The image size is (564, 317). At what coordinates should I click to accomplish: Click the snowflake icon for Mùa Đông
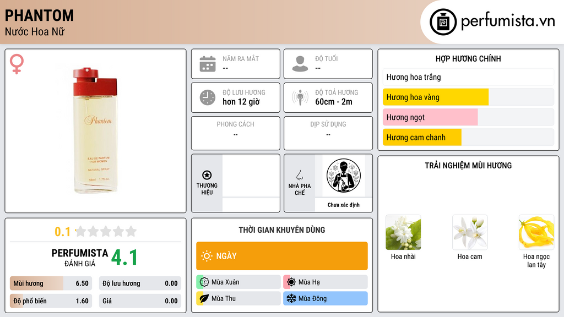[291, 298]
